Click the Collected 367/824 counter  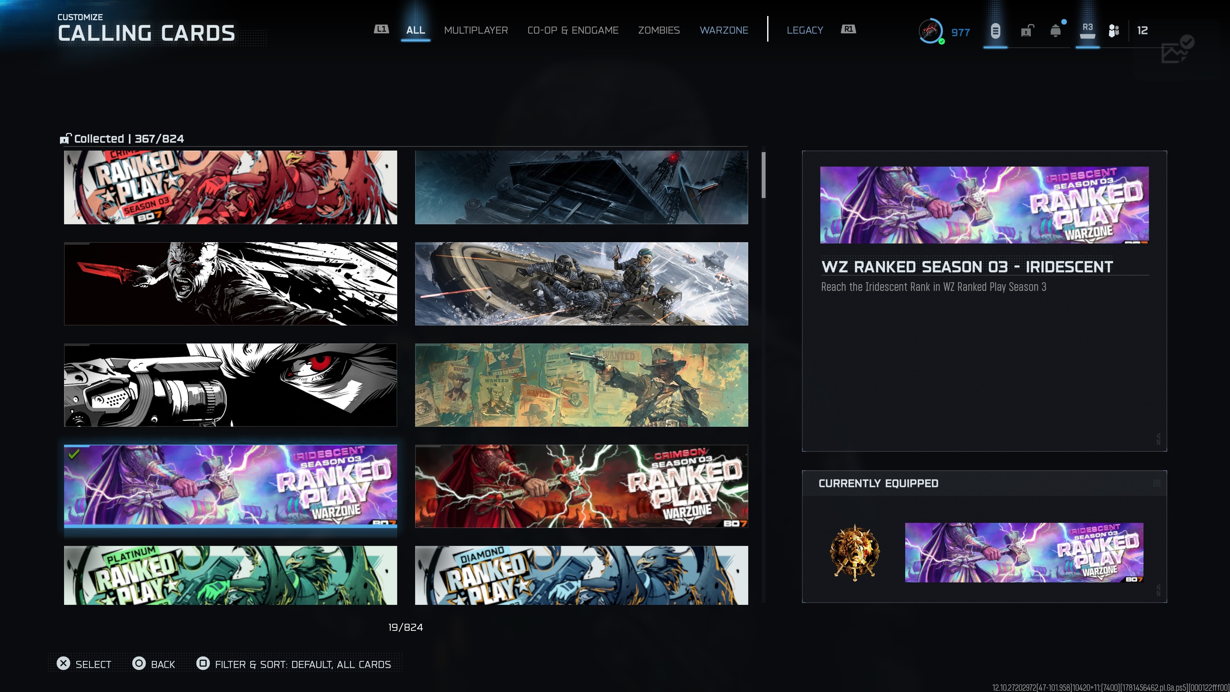point(129,138)
